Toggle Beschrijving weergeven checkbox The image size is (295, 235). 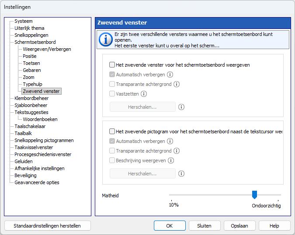pyautogui.click(x=112, y=160)
